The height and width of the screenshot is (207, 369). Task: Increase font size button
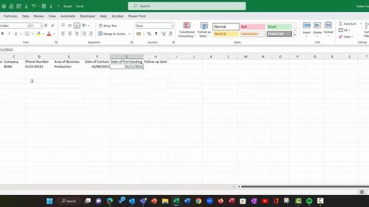pyautogui.click(x=46, y=25)
